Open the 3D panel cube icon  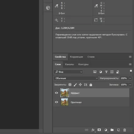[48, 8]
